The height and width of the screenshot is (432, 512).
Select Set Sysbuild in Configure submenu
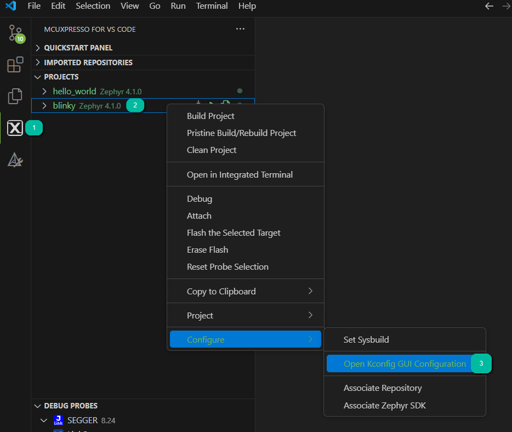click(366, 340)
